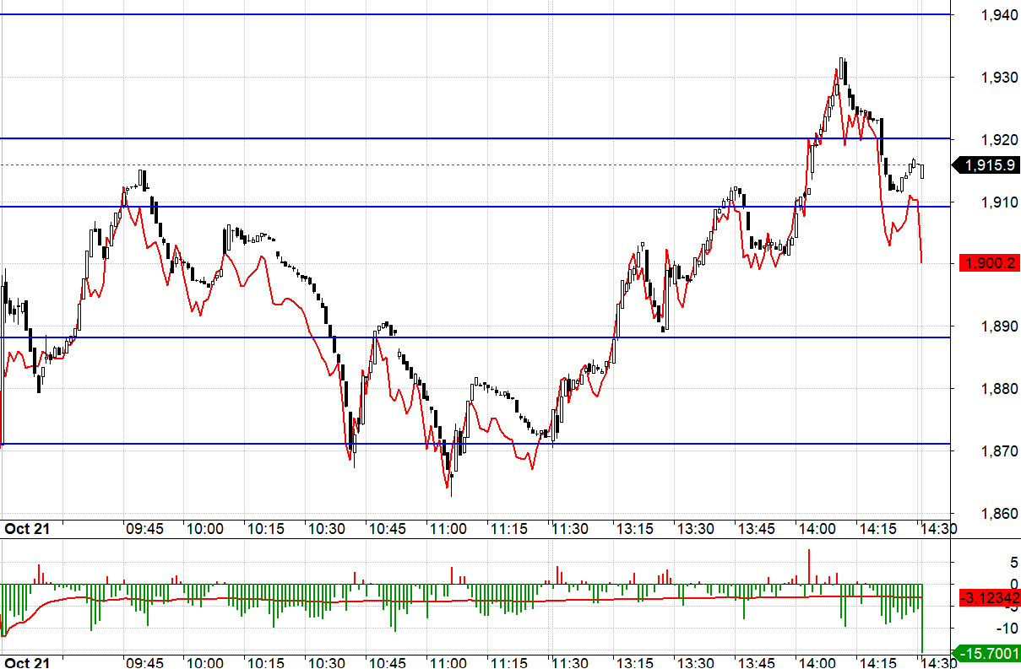Click the Oct 21 date label under the main chart
The image size is (1021, 669).
coord(27,529)
